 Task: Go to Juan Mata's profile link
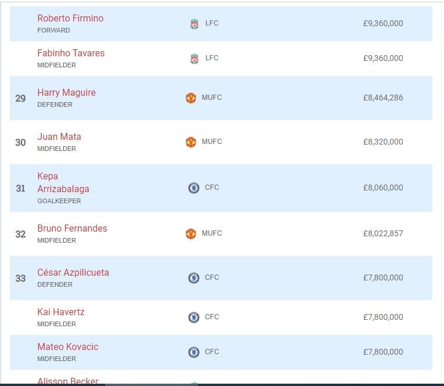click(59, 137)
